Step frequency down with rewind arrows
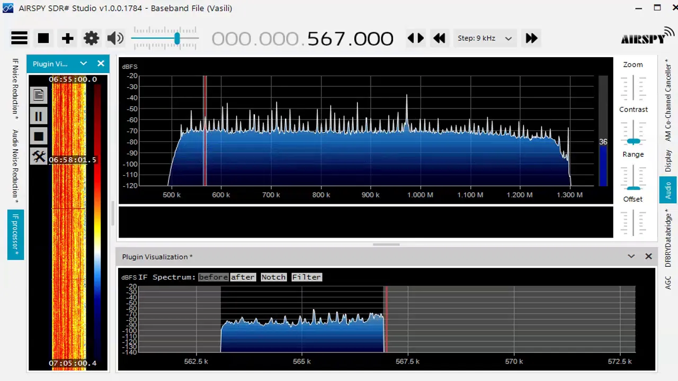The height and width of the screenshot is (381, 678). click(439, 38)
